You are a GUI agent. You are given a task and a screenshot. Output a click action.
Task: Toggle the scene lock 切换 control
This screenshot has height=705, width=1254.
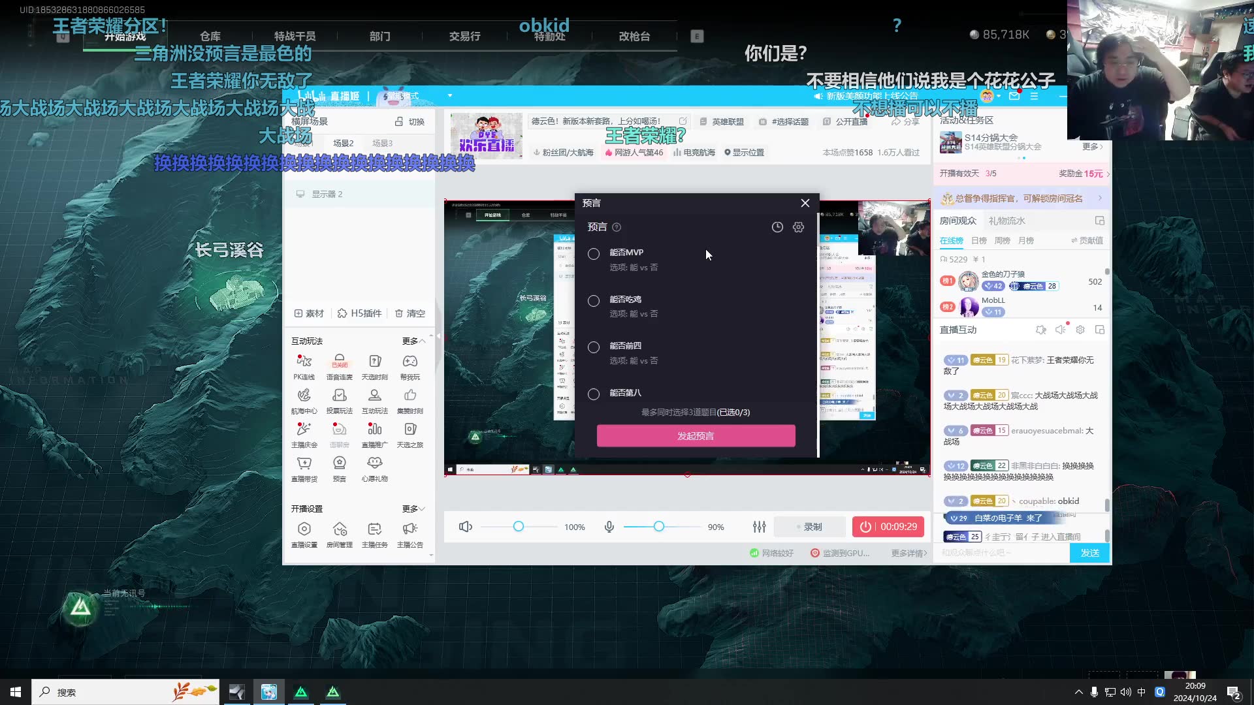[x=410, y=122]
